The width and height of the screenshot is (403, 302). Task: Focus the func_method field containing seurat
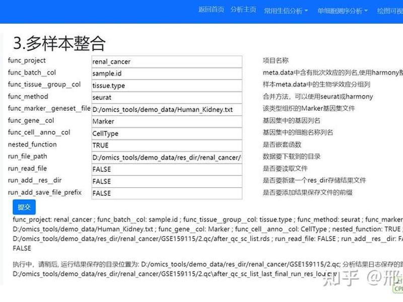click(x=167, y=98)
